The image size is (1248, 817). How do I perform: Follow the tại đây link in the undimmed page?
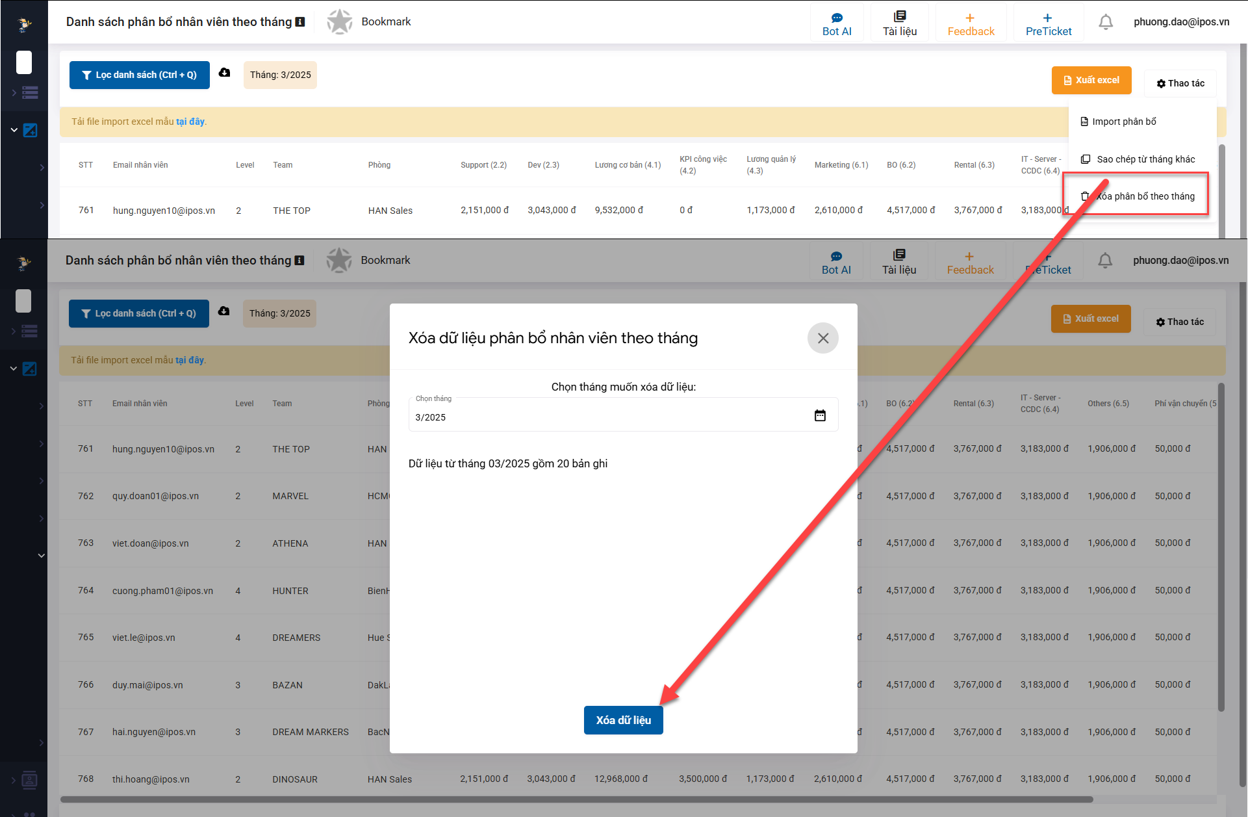click(190, 122)
